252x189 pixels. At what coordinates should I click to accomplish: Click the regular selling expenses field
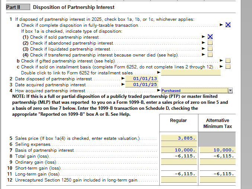pos(179,144)
